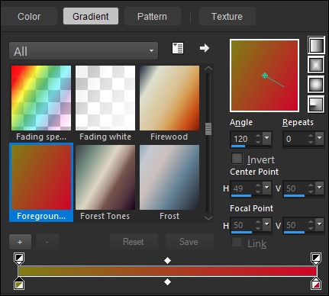This screenshot has width=329, height=296.
Task: Click the Repeats value field
Action: click(295, 139)
